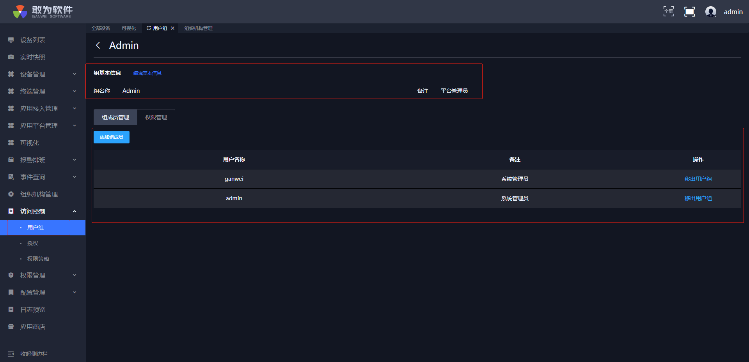Screen dimensions: 749x362
Task: Click the 添加组成员 button
Action: (x=112, y=137)
